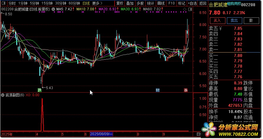Click the 2025/06/09 date marker on the time axis

[101, 134]
